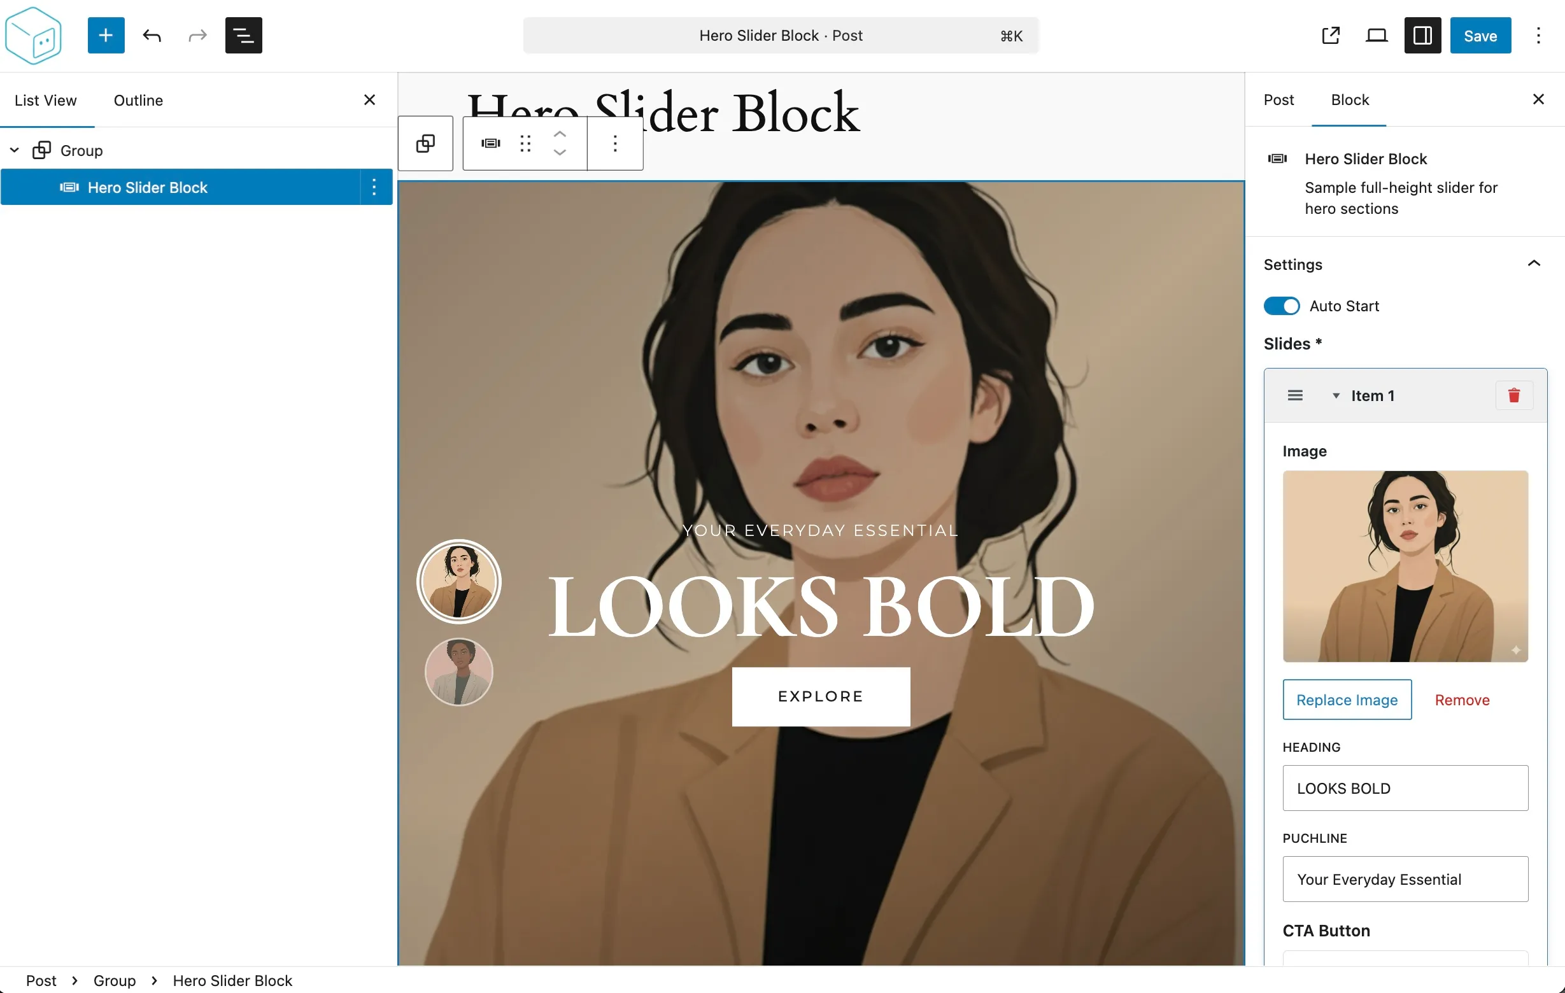This screenshot has height=993, width=1565.
Task: Select Hero Slider Block in list view
Action: click(x=181, y=187)
